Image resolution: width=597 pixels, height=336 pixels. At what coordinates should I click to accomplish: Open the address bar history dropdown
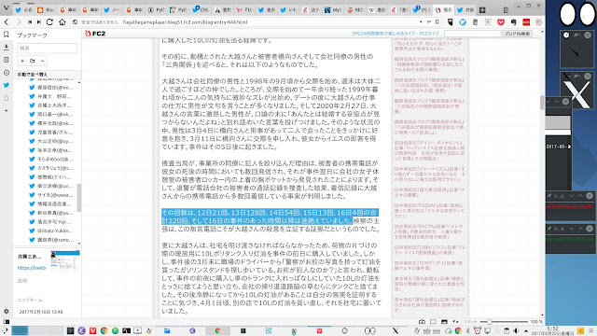[x=421, y=22]
